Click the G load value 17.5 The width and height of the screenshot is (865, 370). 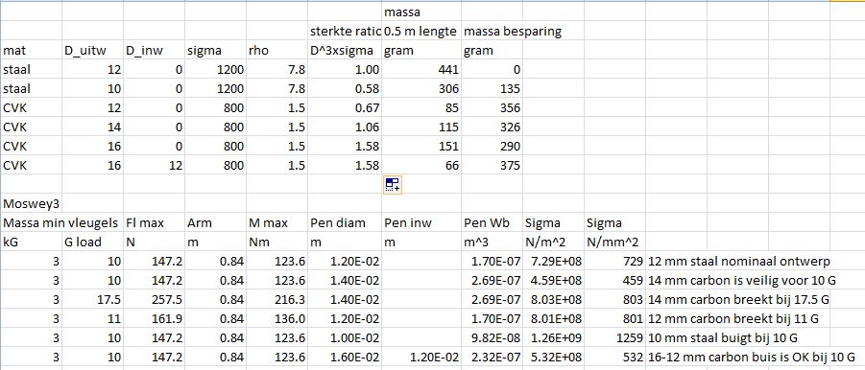[93, 299]
